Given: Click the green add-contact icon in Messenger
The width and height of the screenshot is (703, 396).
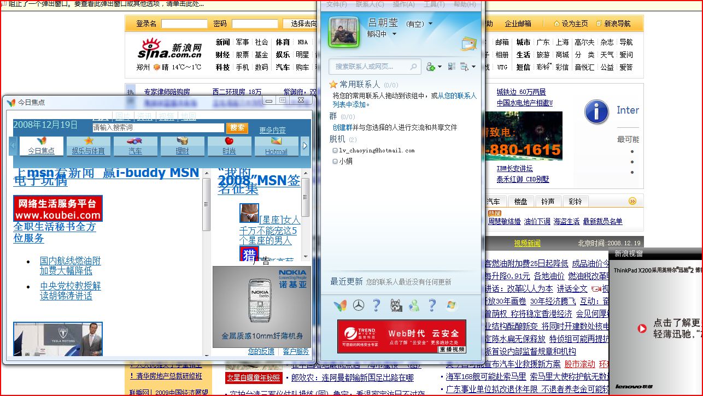Looking at the screenshot, I should (x=431, y=67).
